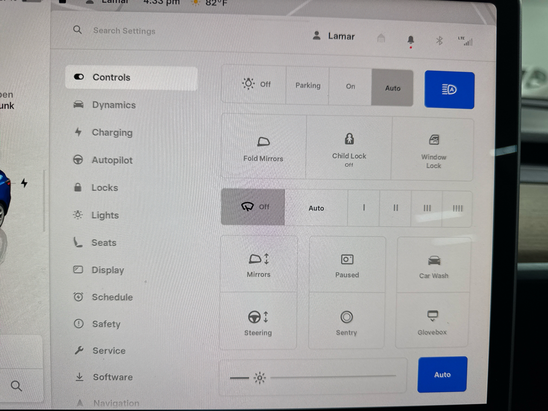Open the Glovebox
Viewport: 548px width, 411px height.
(432, 321)
